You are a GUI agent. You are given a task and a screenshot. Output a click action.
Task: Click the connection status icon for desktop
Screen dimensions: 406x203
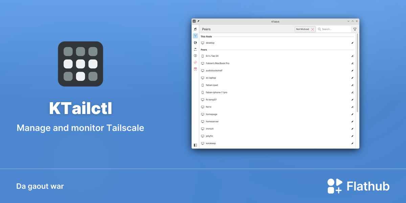pos(352,43)
